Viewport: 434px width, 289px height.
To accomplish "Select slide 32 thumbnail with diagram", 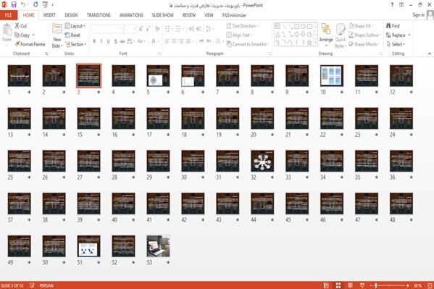I will (262, 161).
